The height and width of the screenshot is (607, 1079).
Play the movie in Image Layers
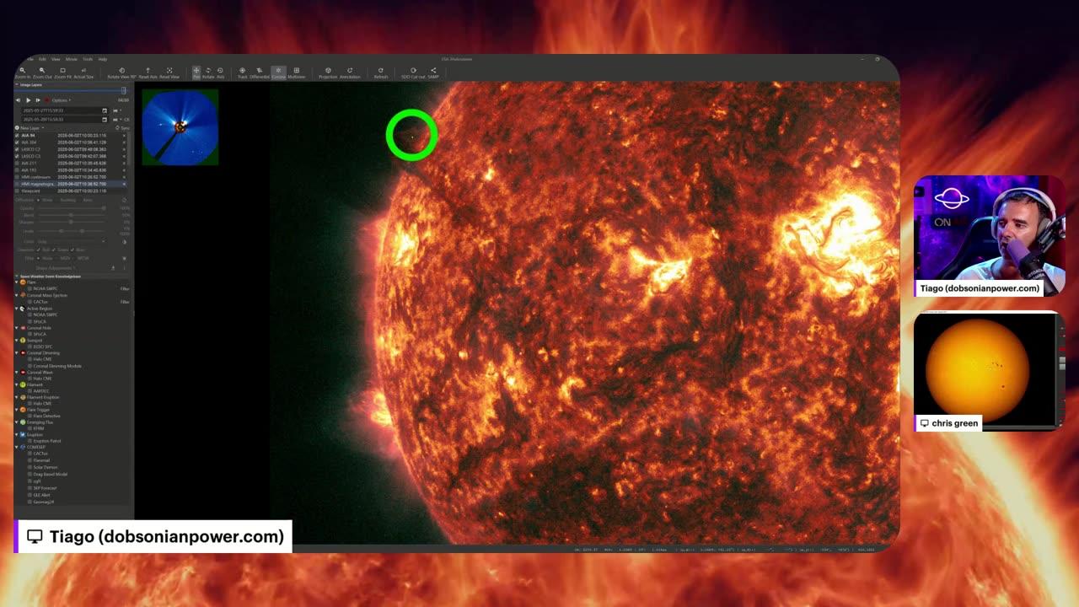click(29, 100)
